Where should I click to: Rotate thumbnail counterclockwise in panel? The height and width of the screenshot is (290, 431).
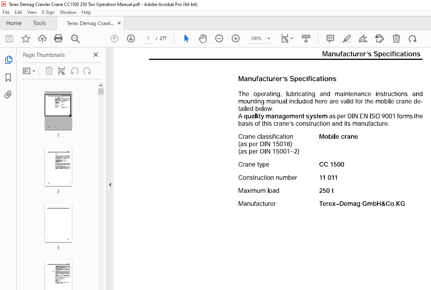74,71
